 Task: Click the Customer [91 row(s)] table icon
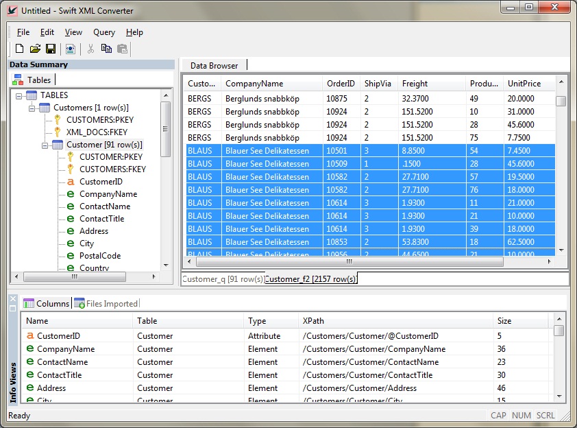[58, 145]
